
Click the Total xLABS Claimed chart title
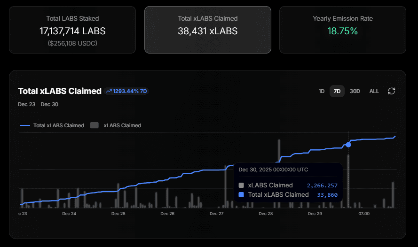60,91
